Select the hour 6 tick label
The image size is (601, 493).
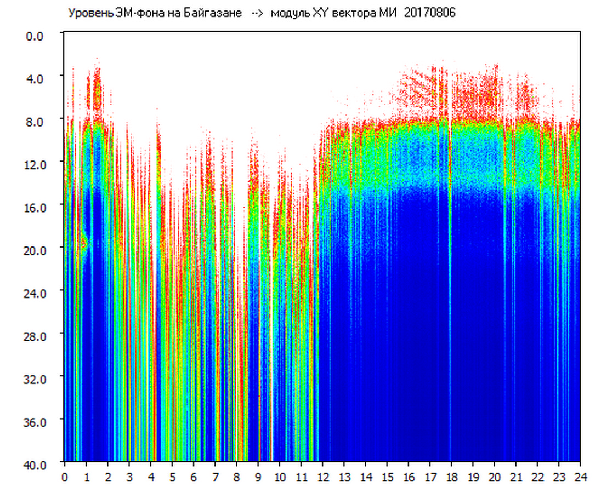(x=194, y=477)
